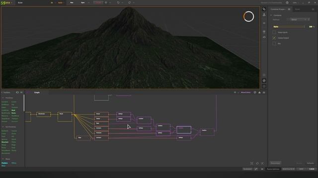This screenshot has height=178, width=318.
Task: Click the fit-to-view icon at graph bottom
Action: pos(252,164)
